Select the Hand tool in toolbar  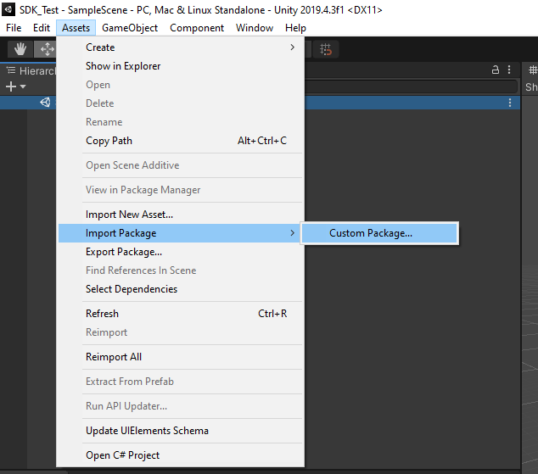coord(20,49)
